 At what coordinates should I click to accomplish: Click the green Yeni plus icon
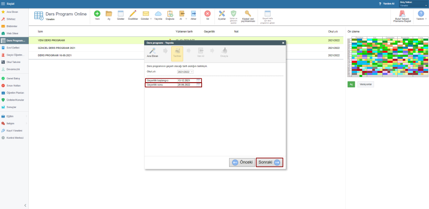[97, 14]
